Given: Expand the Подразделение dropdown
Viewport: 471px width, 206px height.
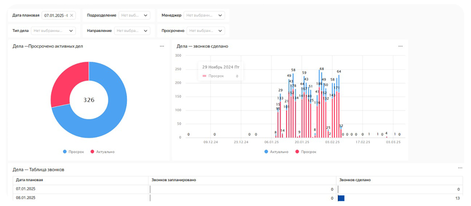Looking at the screenshot, I should (134, 15).
